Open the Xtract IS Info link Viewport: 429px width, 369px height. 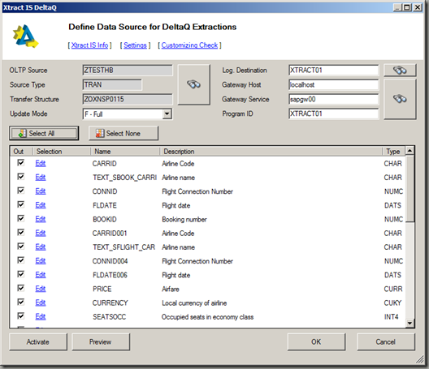(x=89, y=45)
